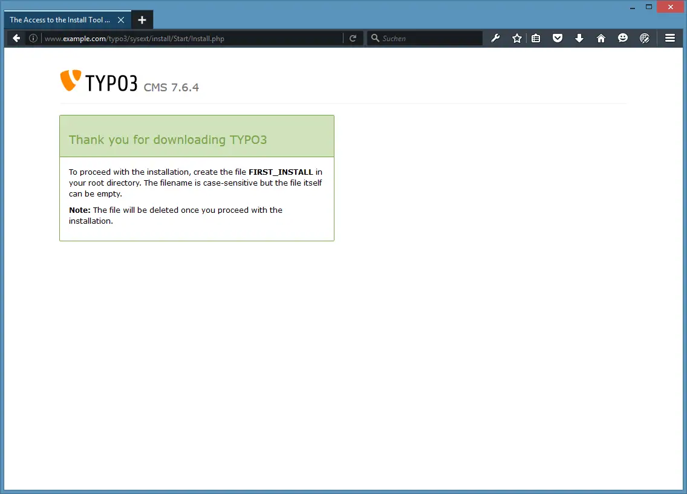Viewport: 687px width, 494px height.
Task: Maximize the browser window
Action: (x=649, y=7)
